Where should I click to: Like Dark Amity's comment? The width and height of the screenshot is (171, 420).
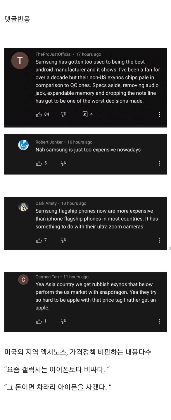coord(39,240)
